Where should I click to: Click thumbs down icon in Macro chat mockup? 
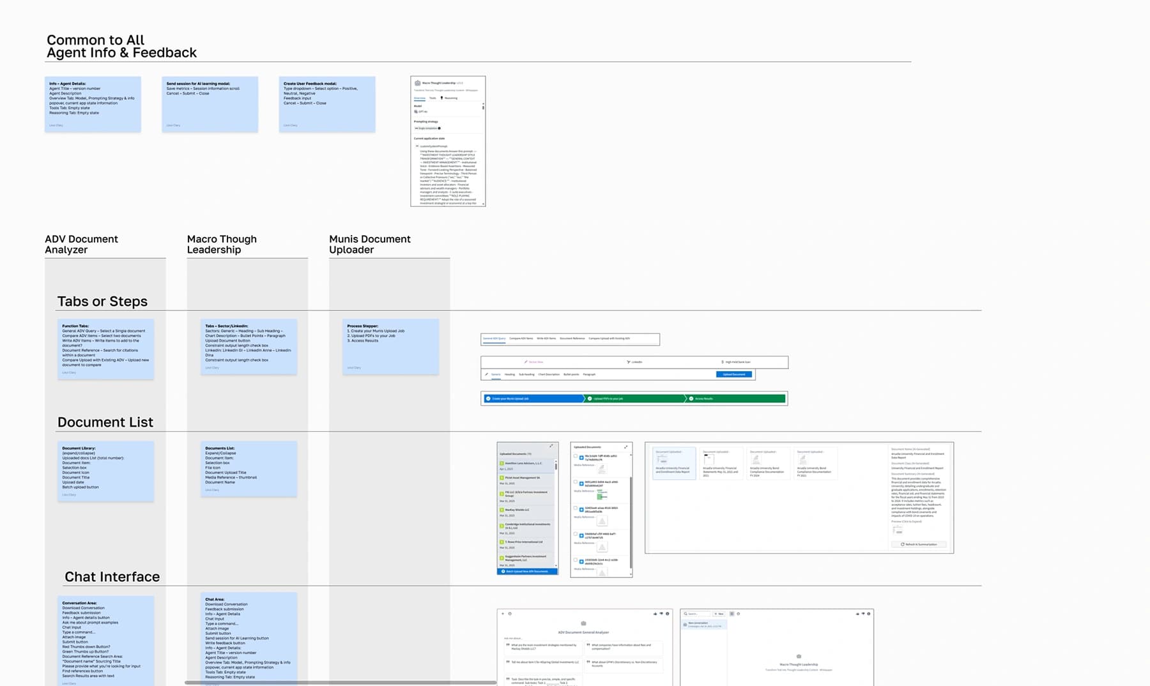click(863, 613)
